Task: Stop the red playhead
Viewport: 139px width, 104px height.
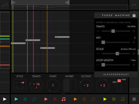Action: (x=55, y=99)
